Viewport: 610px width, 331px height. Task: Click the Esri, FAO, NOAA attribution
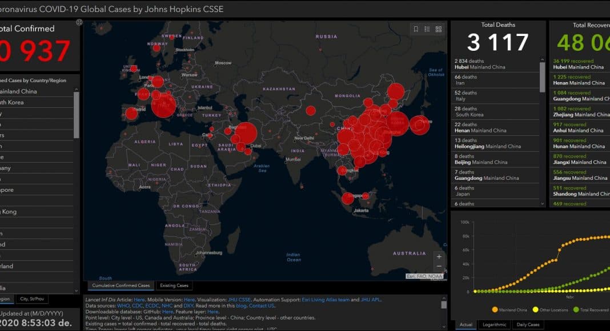coord(424,276)
